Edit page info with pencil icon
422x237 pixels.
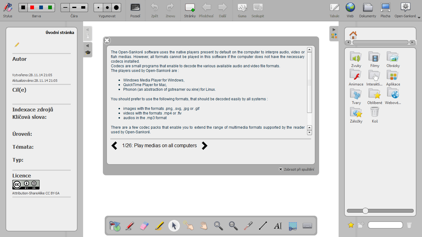coord(17,45)
